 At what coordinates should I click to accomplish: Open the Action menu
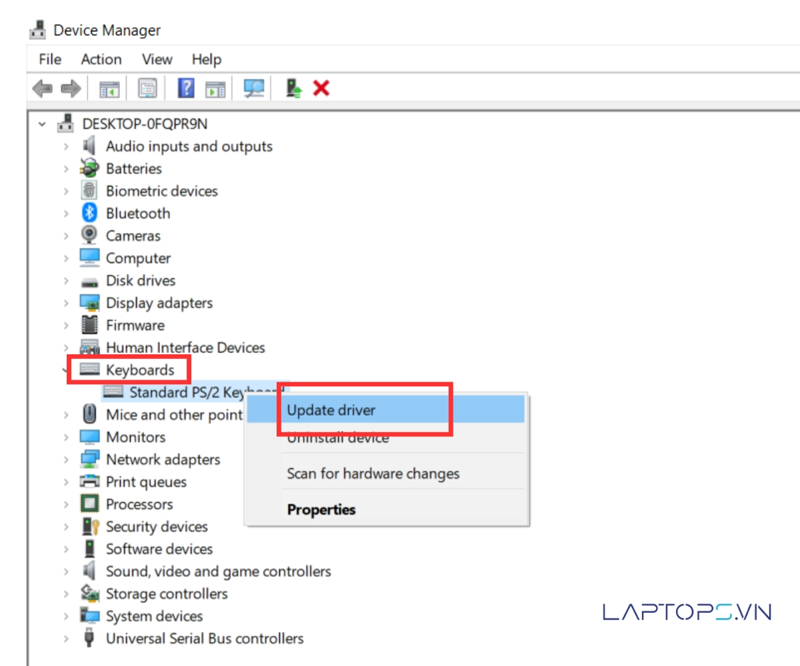coord(101,59)
